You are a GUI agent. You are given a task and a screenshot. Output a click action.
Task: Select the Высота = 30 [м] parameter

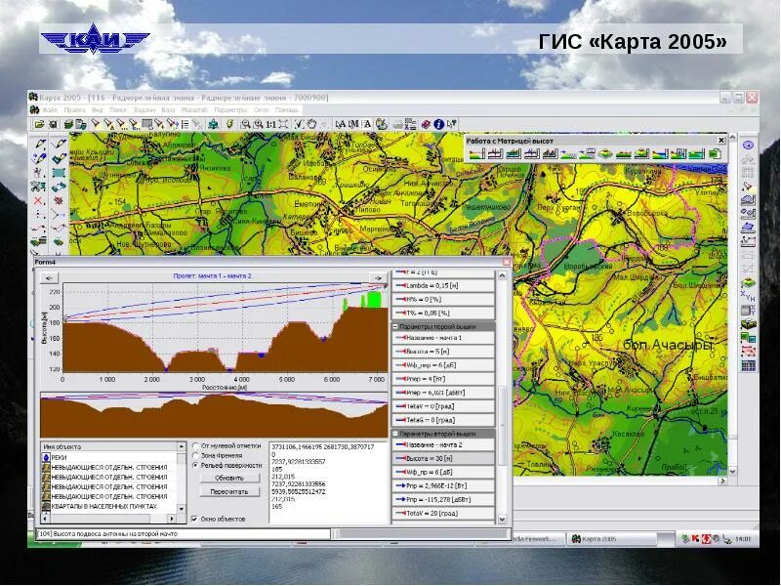(x=443, y=458)
